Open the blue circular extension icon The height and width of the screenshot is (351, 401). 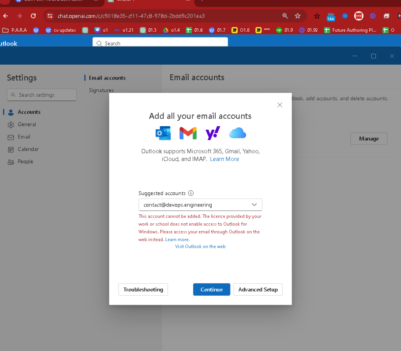[x=345, y=16]
